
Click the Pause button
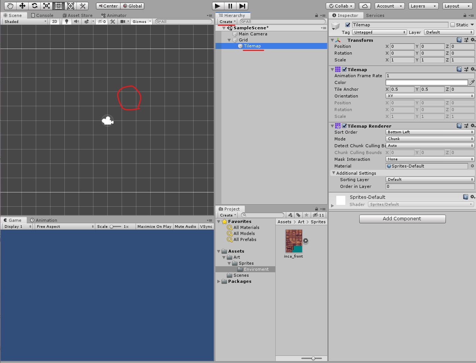pyautogui.click(x=230, y=6)
